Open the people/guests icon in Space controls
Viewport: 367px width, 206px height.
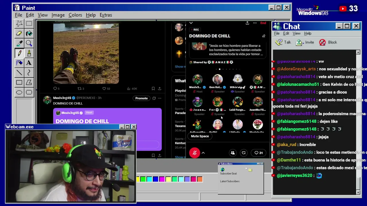(x=233, y=153)
